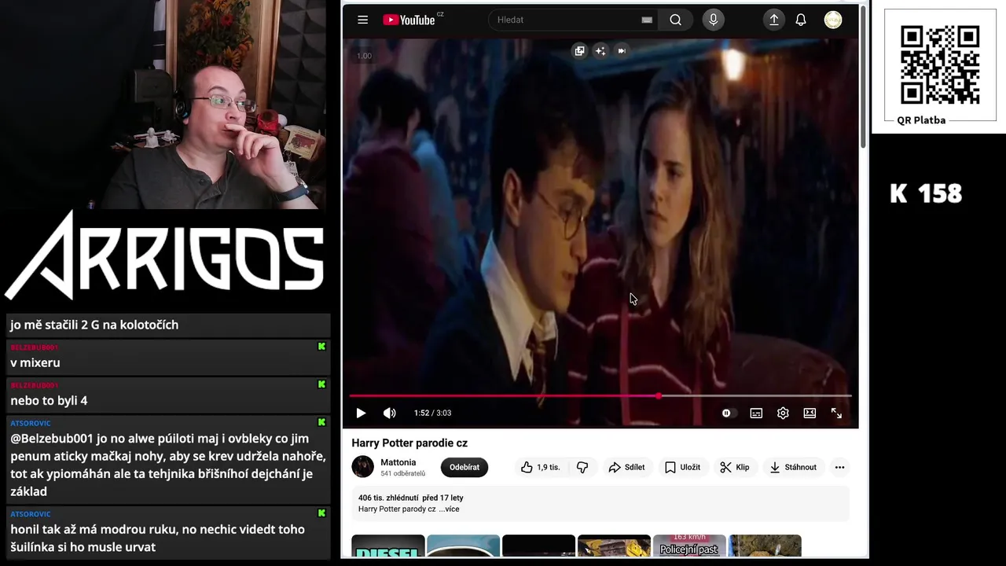
Task: Open the player settings gear
Action: [x=783, y=413]
